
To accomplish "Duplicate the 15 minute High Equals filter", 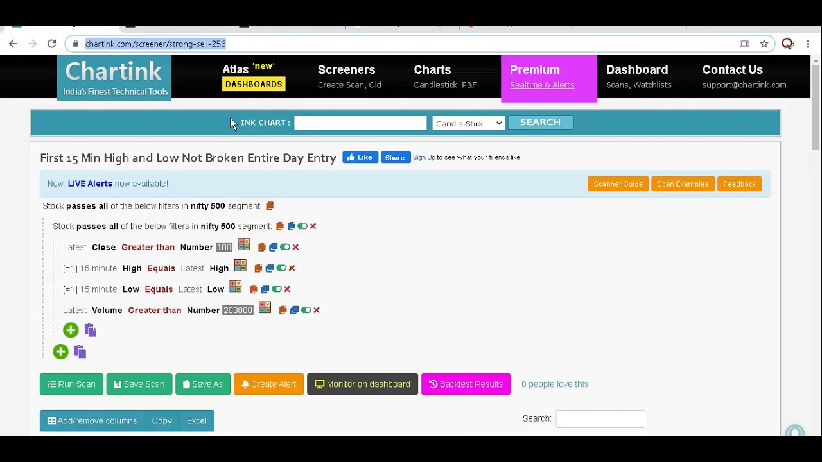I will click(x=270, y=268).
